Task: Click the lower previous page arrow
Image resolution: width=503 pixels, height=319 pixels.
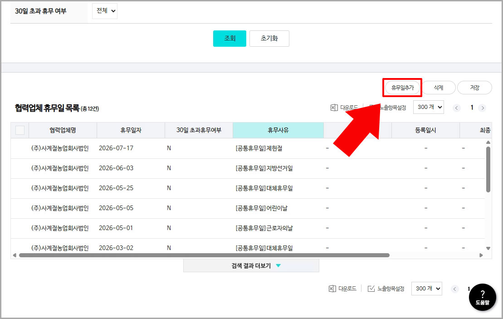Action: 455,288
